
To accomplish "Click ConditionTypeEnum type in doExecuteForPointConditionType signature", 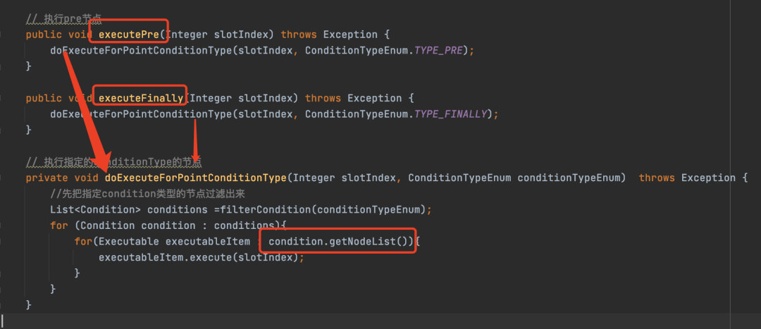I will coord(459,178).
